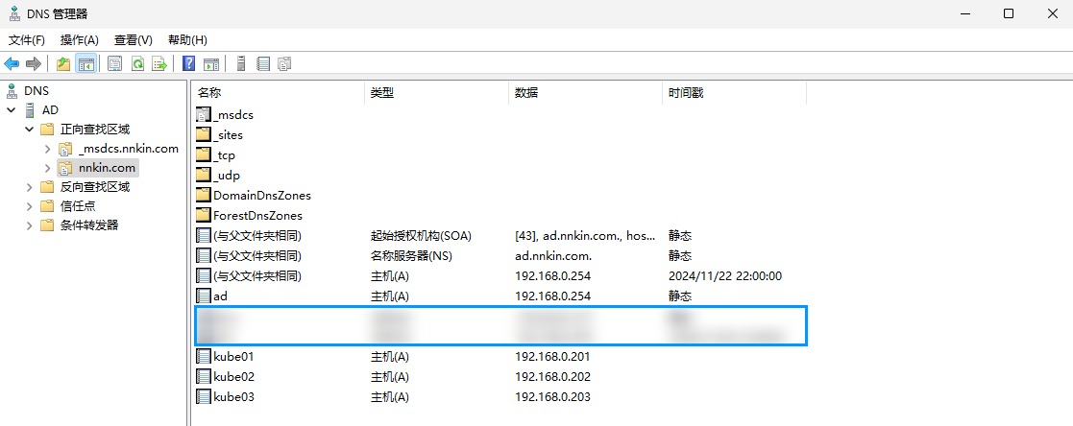Screen dimensions: 1073x426
Task: Open the 查看(V) menu
Action: coord(133,40)
